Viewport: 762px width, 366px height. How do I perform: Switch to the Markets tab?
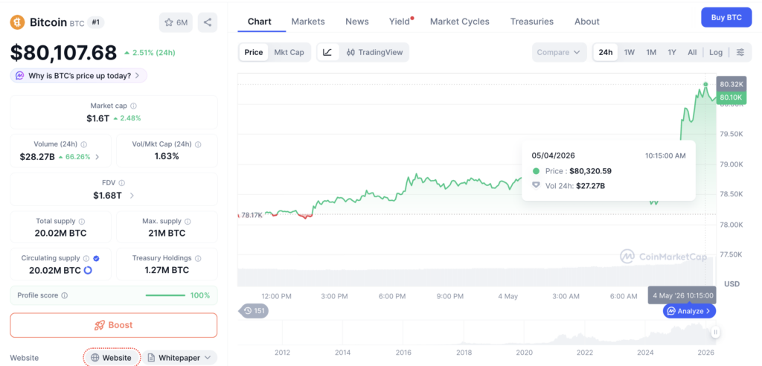(x=308, y=22)
